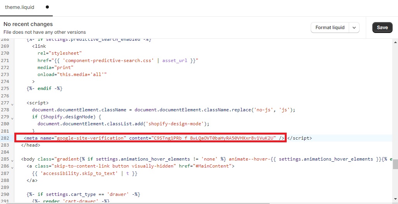Select line number 283 in the gutter
Screen dimensions: 398x204
click(5, 145)
